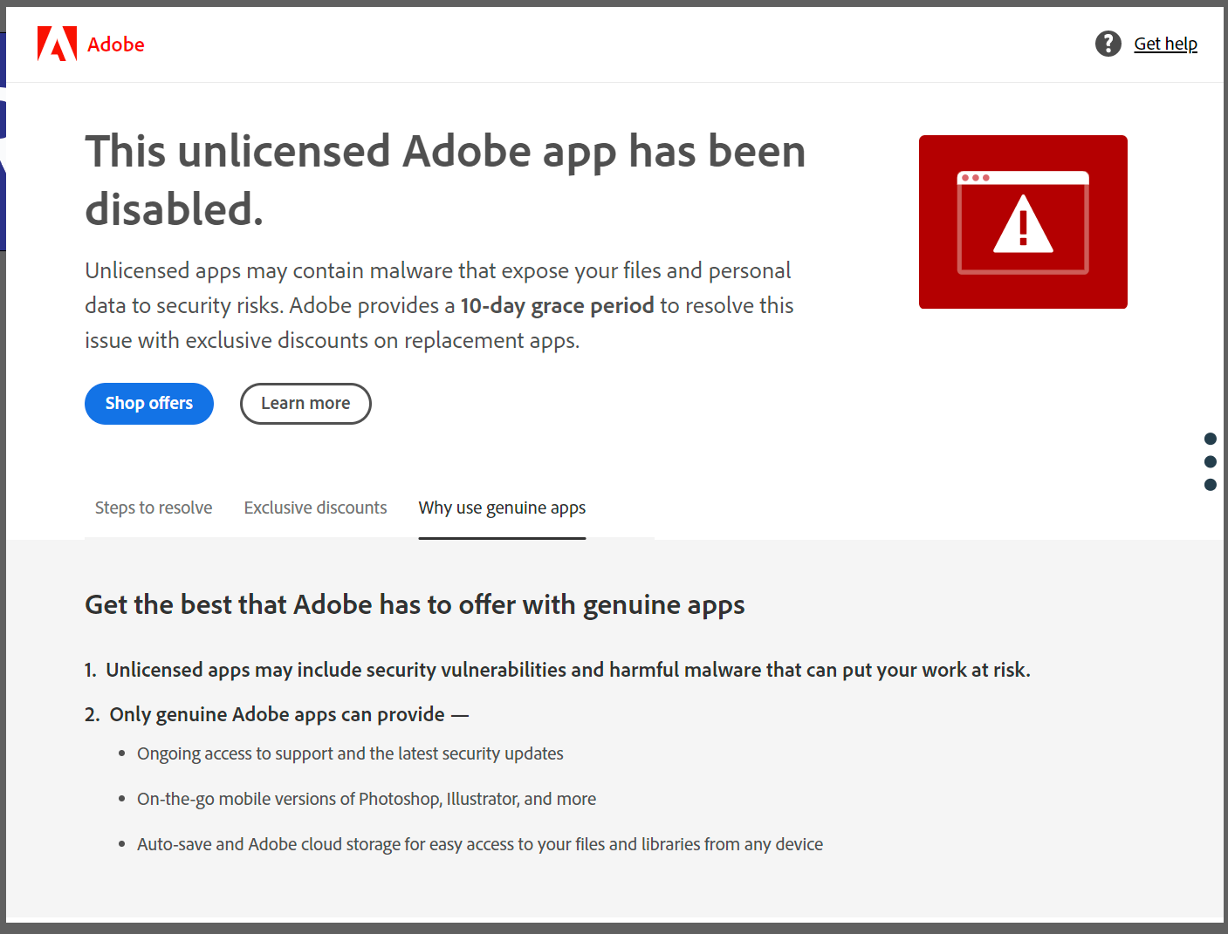Image resolution: width=1228 pixels, height=934 pixels.
Task: Click the Shop offers button
Action: pyautogui.click(x=149, y=404)
